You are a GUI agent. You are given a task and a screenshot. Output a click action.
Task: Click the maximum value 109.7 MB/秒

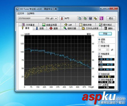106,64
